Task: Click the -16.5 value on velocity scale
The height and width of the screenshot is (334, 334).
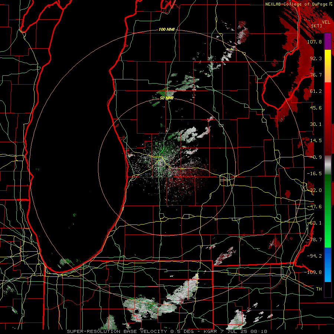Action: pyautogui.click(x=314, y=174)
